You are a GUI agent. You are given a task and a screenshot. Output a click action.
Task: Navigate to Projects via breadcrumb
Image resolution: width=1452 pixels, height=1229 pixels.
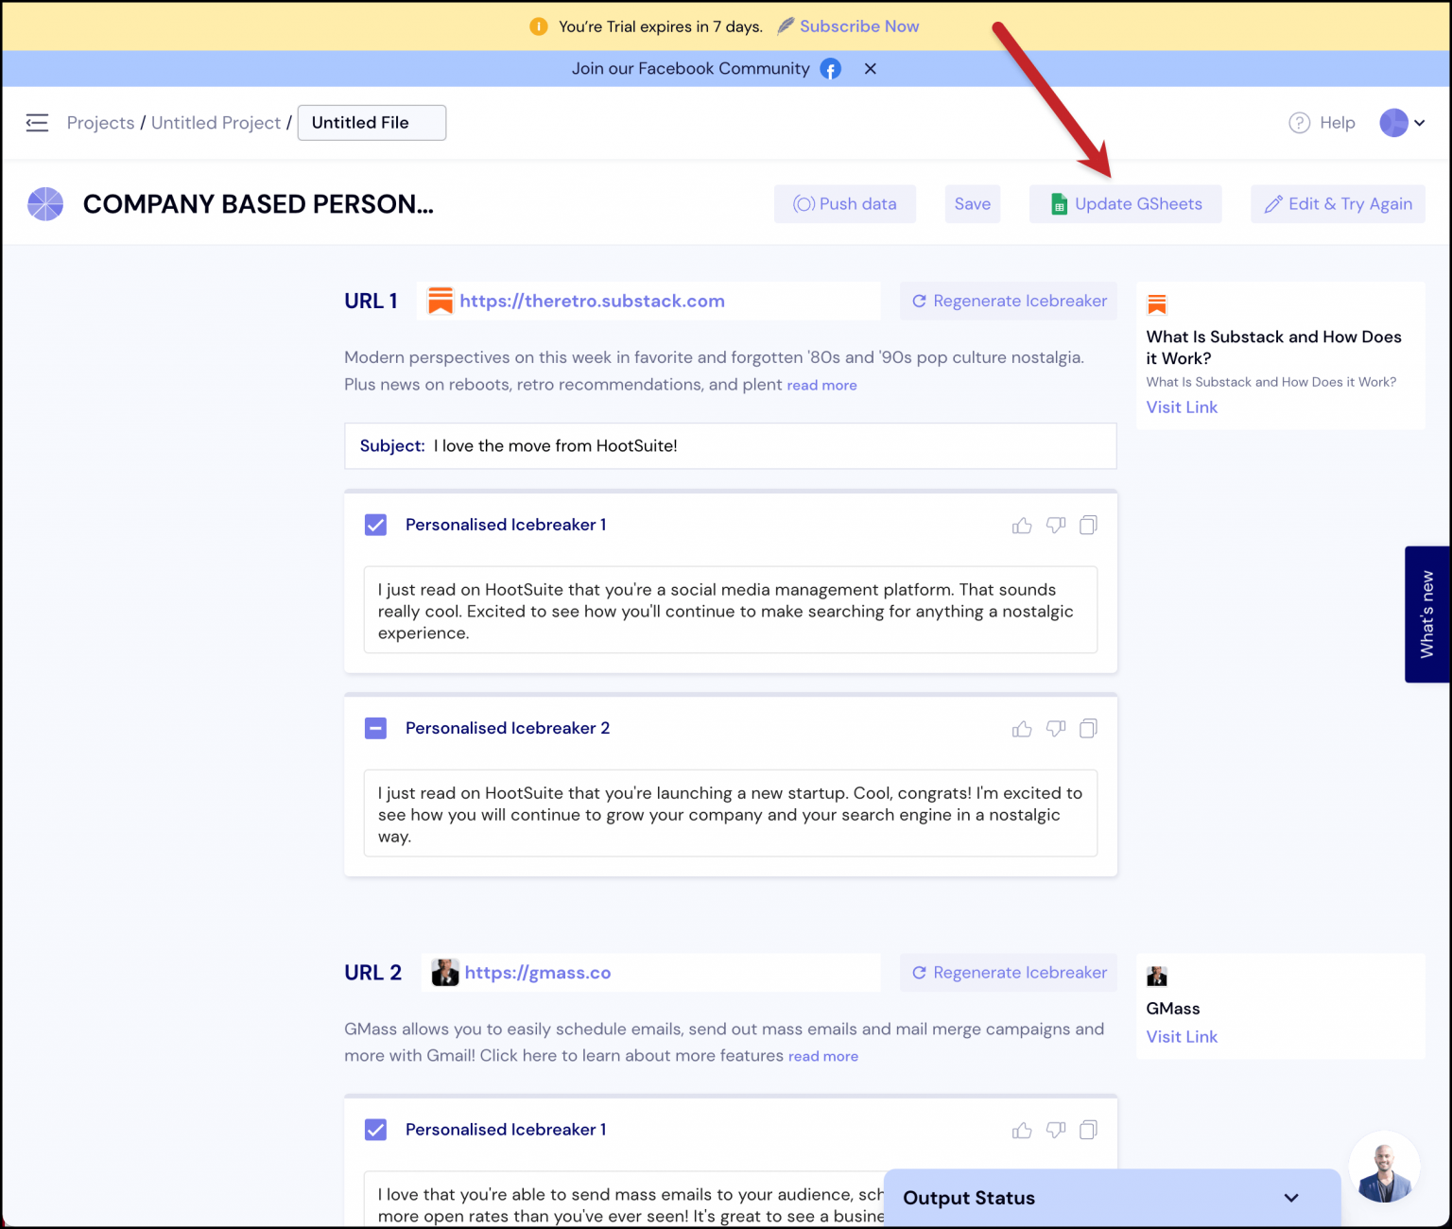[x=100, y=123]
